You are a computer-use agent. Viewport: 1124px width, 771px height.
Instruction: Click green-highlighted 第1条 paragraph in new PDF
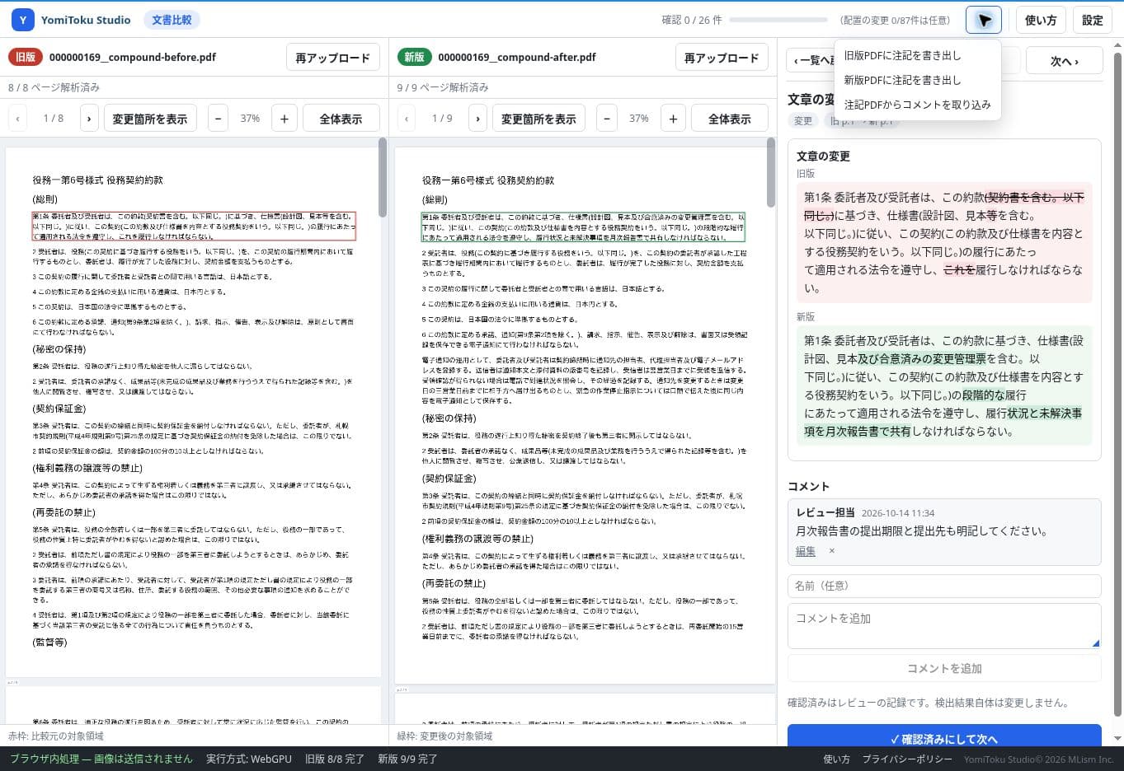pos(583,227)
